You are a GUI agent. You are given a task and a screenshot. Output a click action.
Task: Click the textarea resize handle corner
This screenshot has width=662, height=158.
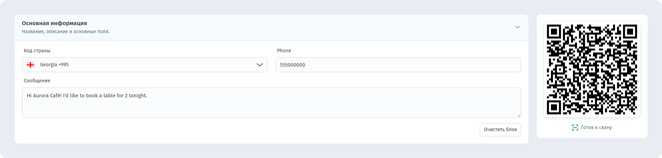[x=519, y=115]
